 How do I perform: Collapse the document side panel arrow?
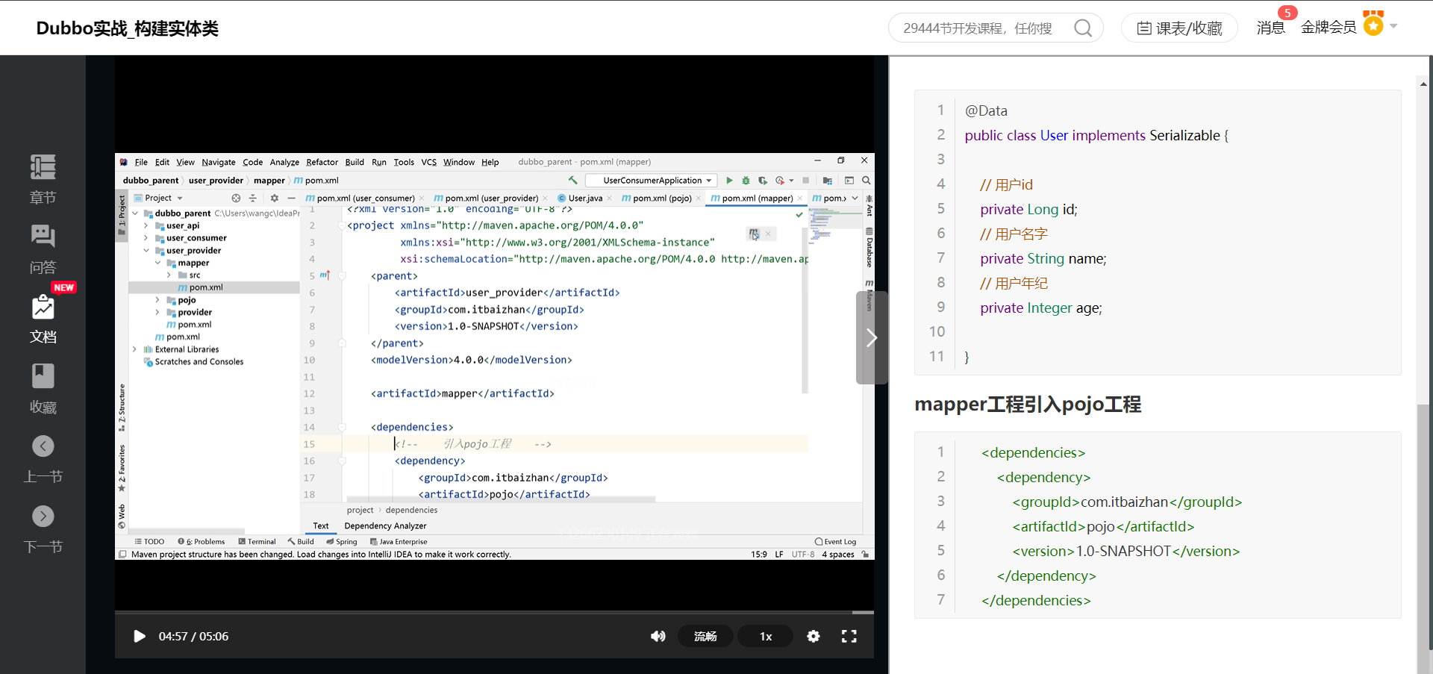coord(871,337)
